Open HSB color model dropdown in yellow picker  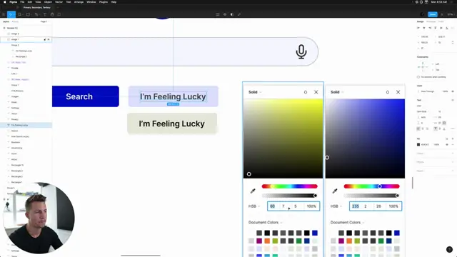coord(254,206)
